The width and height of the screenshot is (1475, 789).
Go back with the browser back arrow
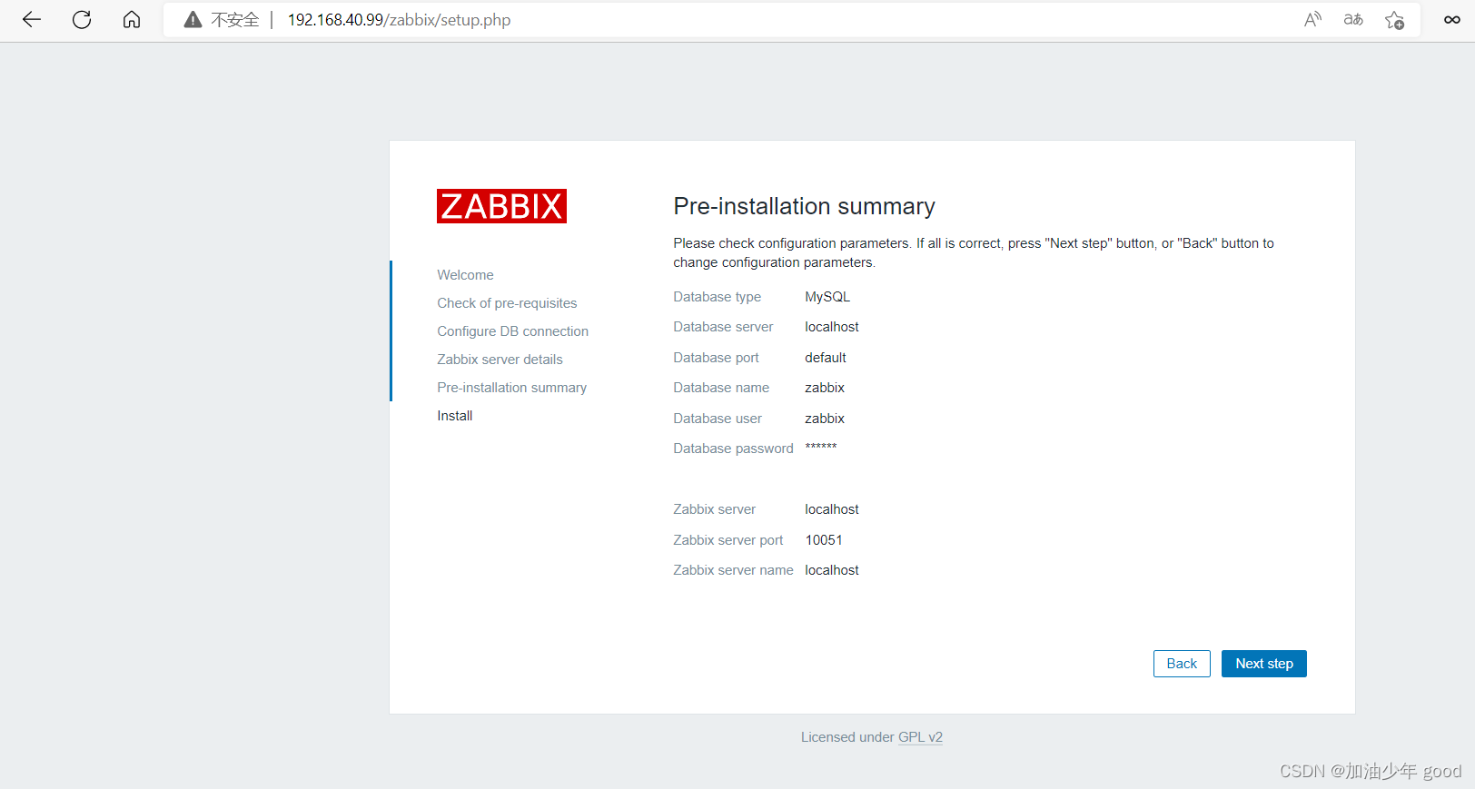32,19
